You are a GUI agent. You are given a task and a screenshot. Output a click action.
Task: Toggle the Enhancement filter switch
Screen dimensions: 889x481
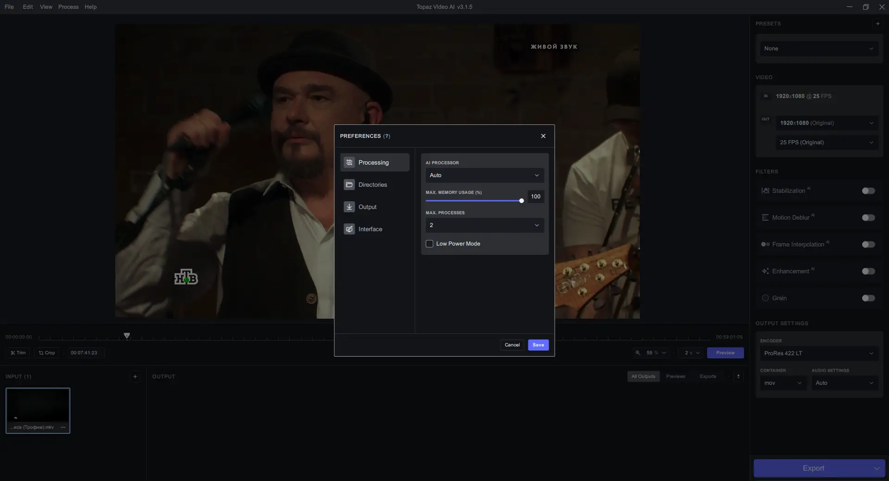coord(868,271)
